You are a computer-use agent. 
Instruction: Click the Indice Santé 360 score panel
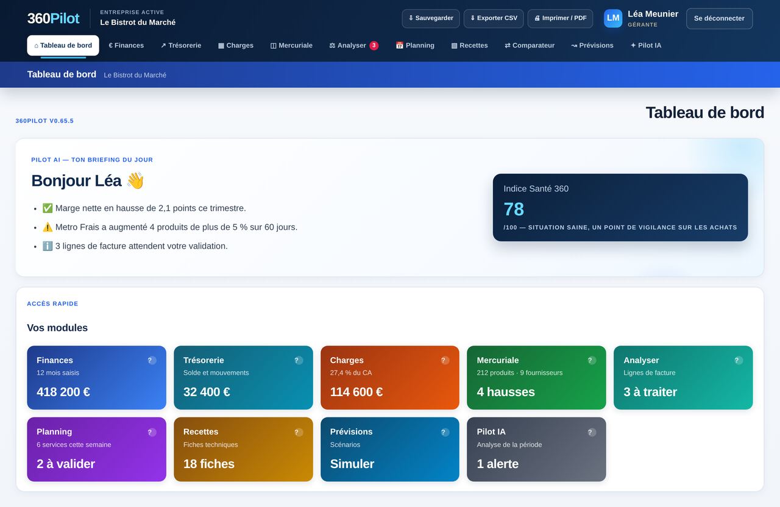pyautogui.click(x=620, y=207)
